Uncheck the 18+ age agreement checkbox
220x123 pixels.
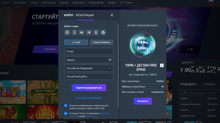66,113
